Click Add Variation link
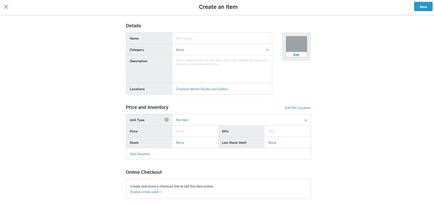Image resolution: width=434 pixels, height=205 pixels. coord(140,154)
